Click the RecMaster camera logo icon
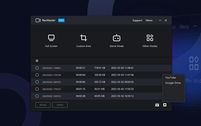The width and height of the screenshot is (201, 126). (x=38, y=20)
